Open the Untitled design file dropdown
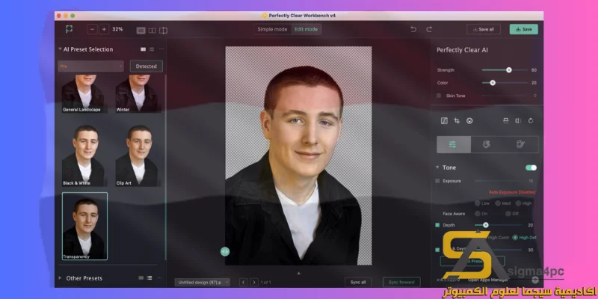Screen dimensions: 598x299 point(202,283)
